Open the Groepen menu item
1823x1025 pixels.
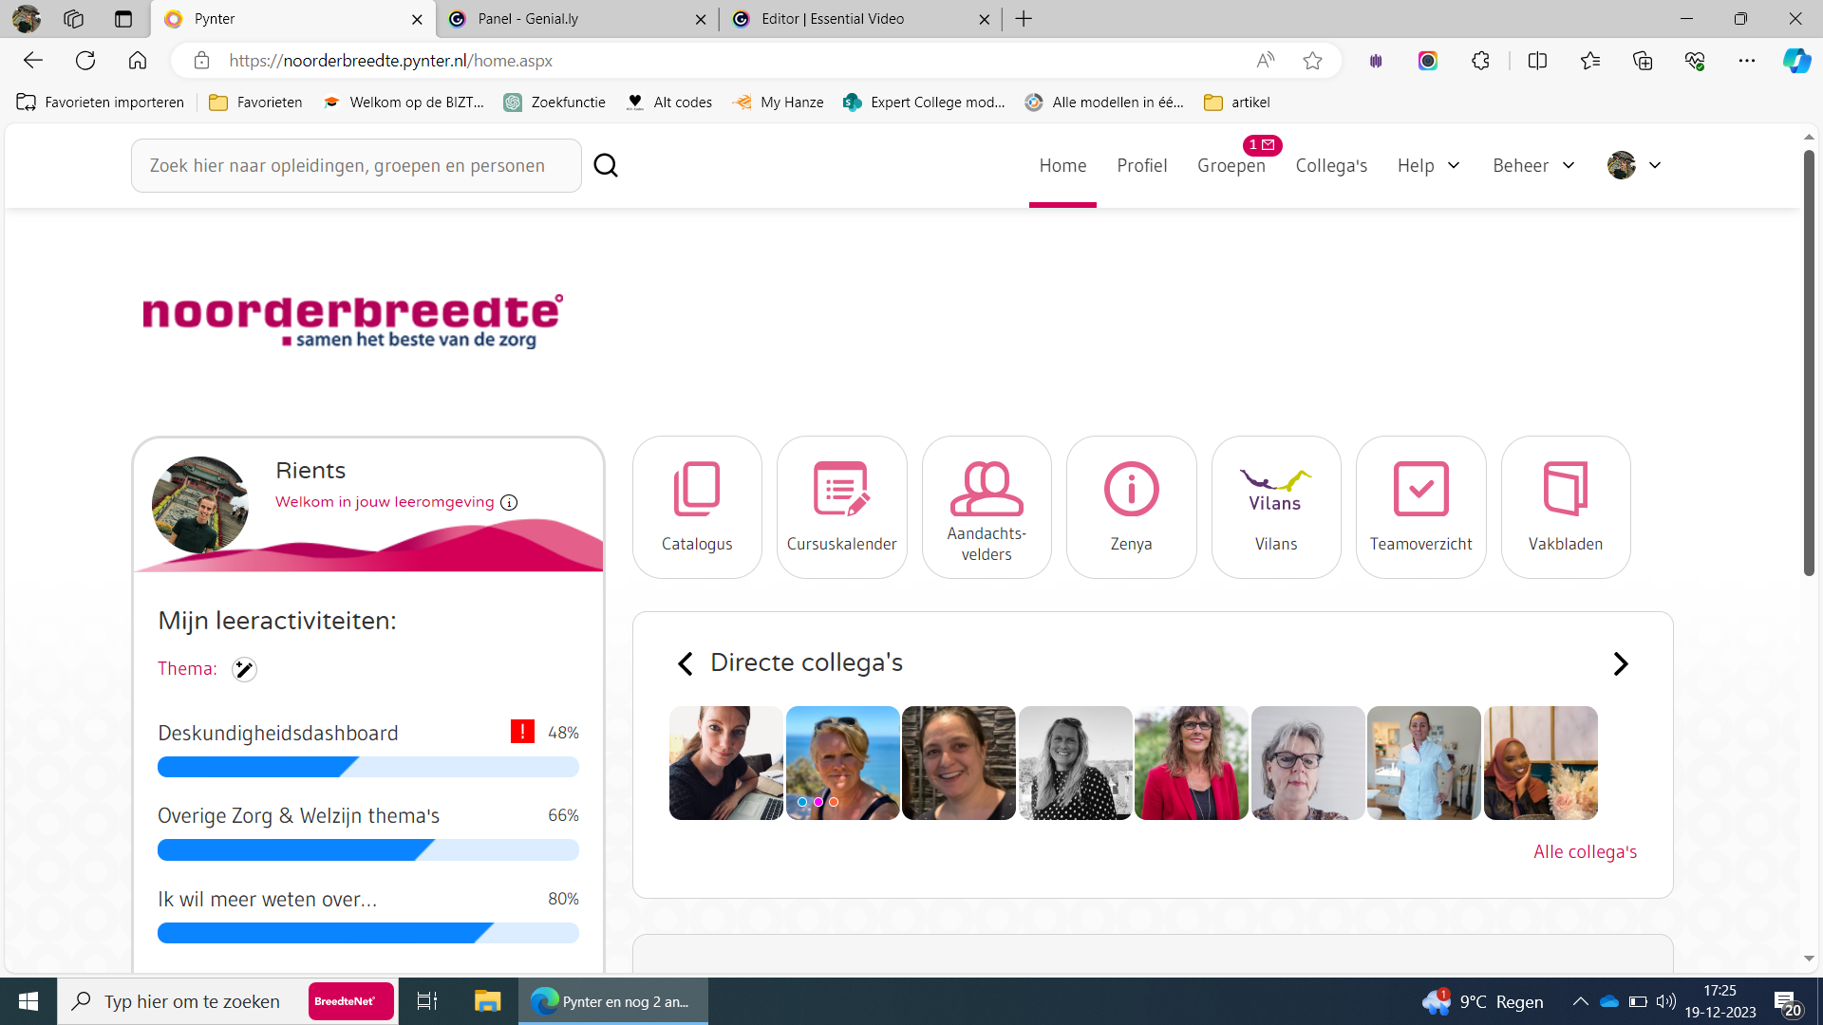click(1231, 166)
